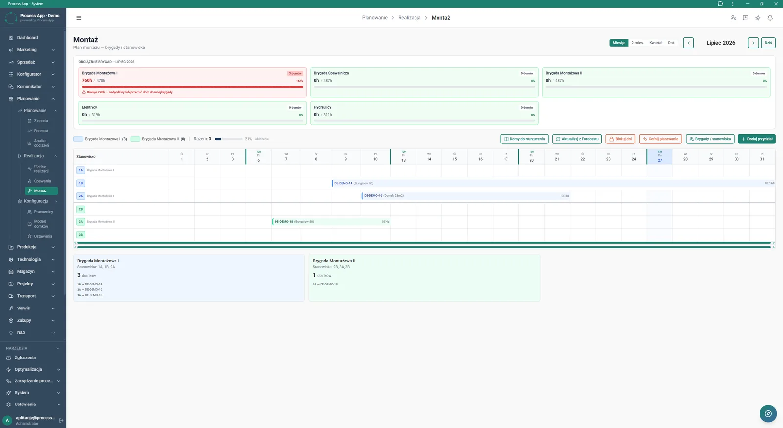Switch to Kwartał view

click(656, 43)
